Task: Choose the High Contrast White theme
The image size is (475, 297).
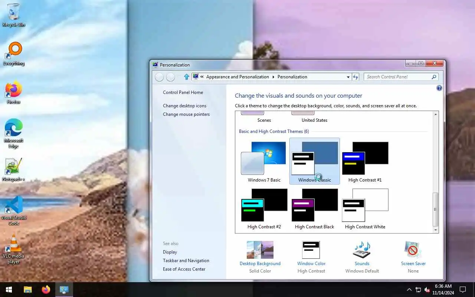Action: (x=365, y=208)
